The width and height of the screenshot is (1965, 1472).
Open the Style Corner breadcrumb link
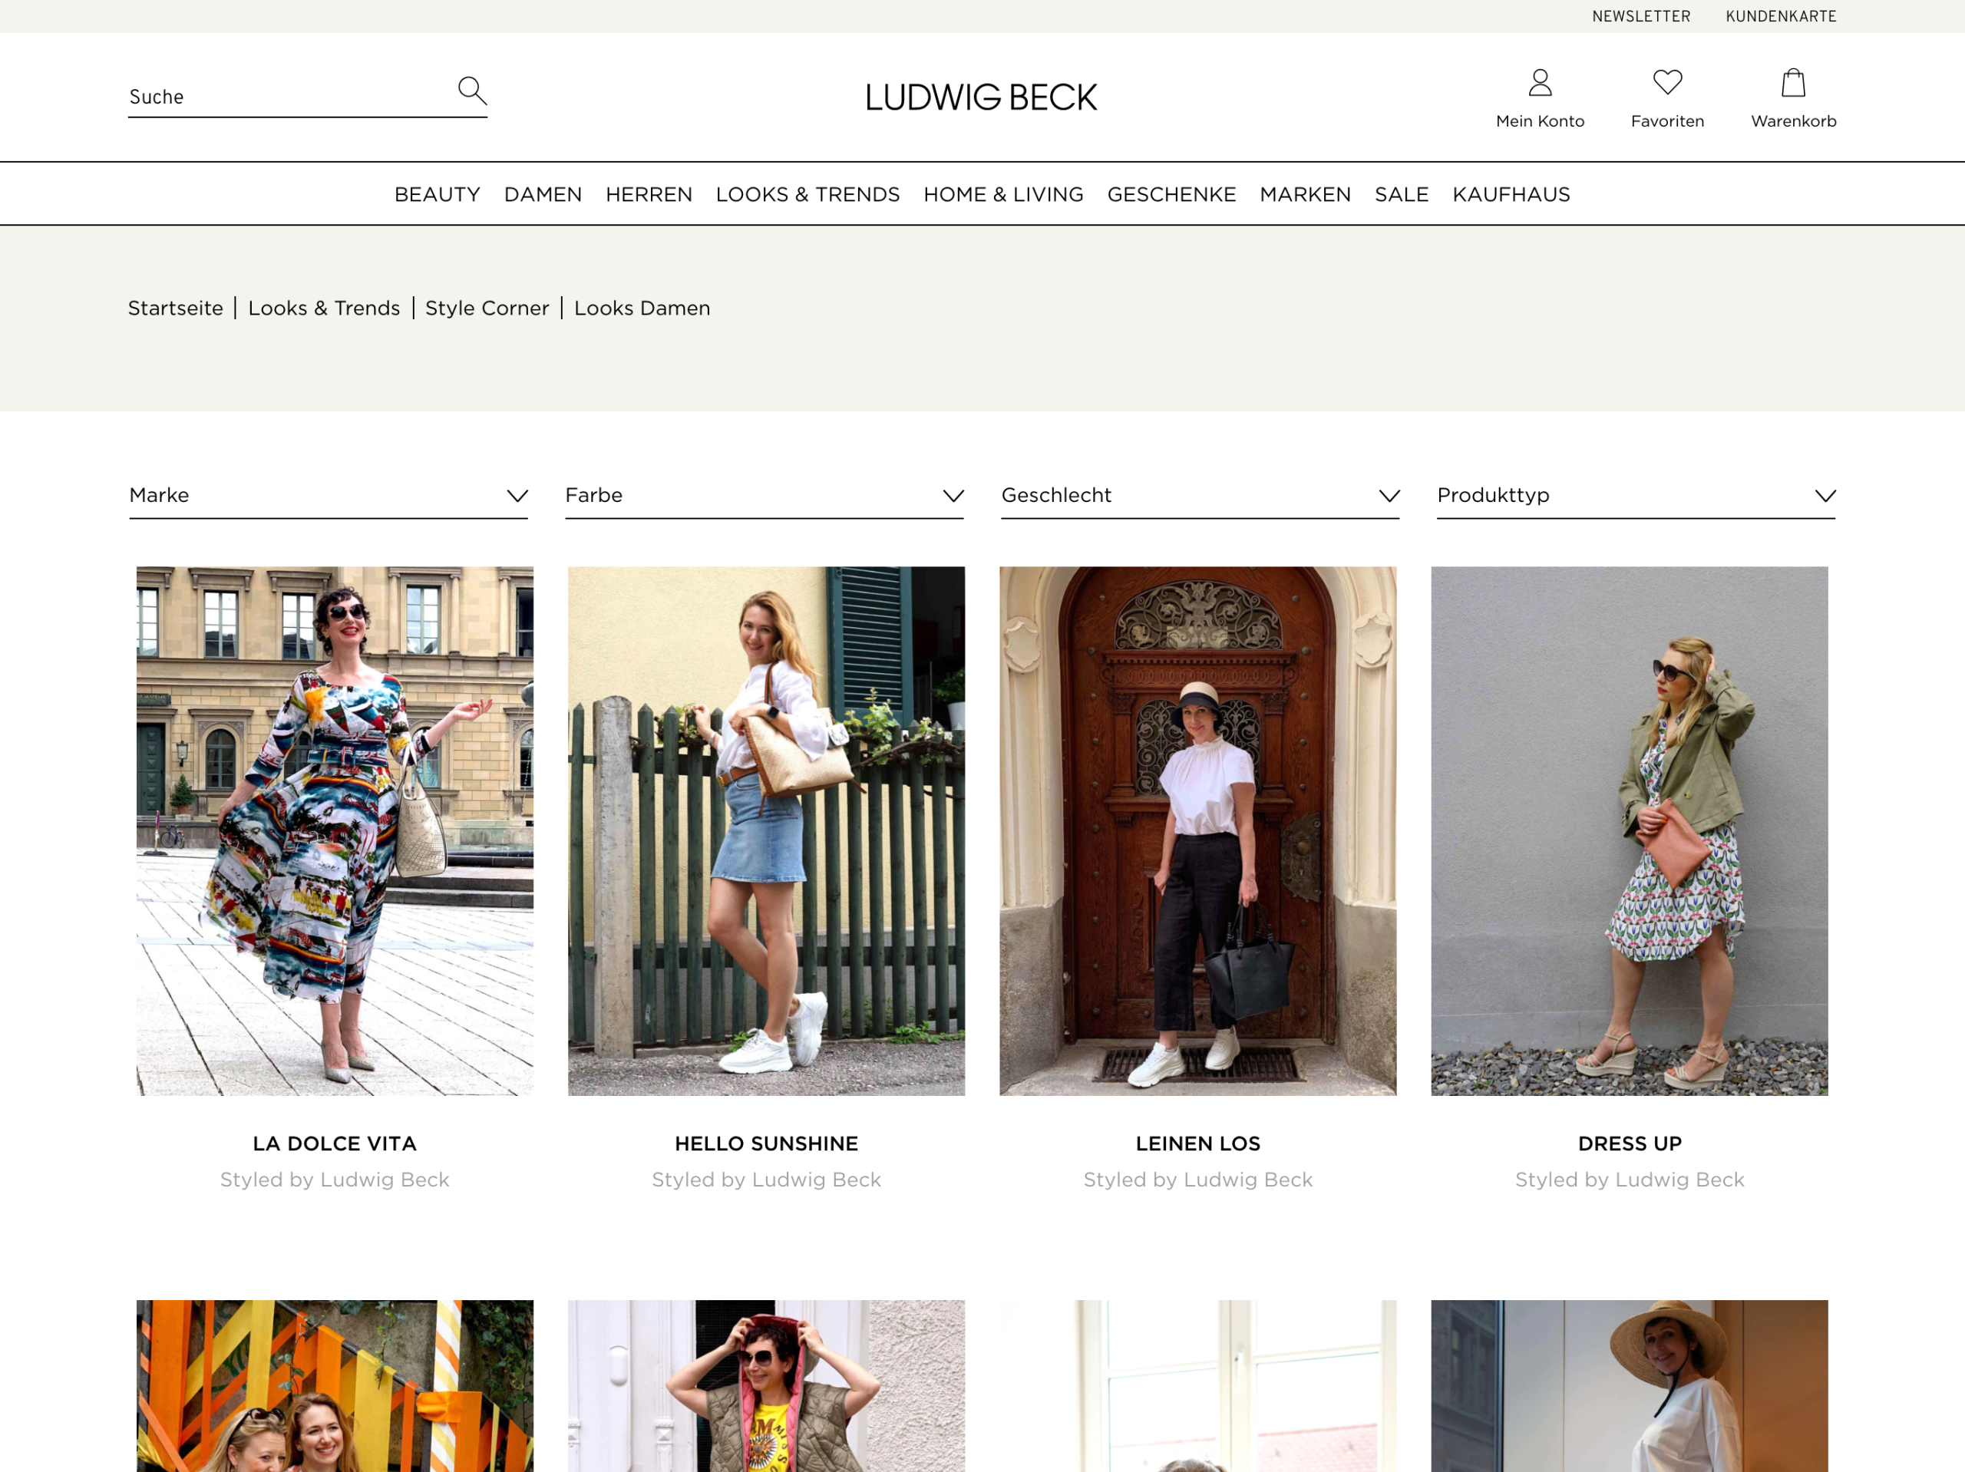click(x=487, y=307)
